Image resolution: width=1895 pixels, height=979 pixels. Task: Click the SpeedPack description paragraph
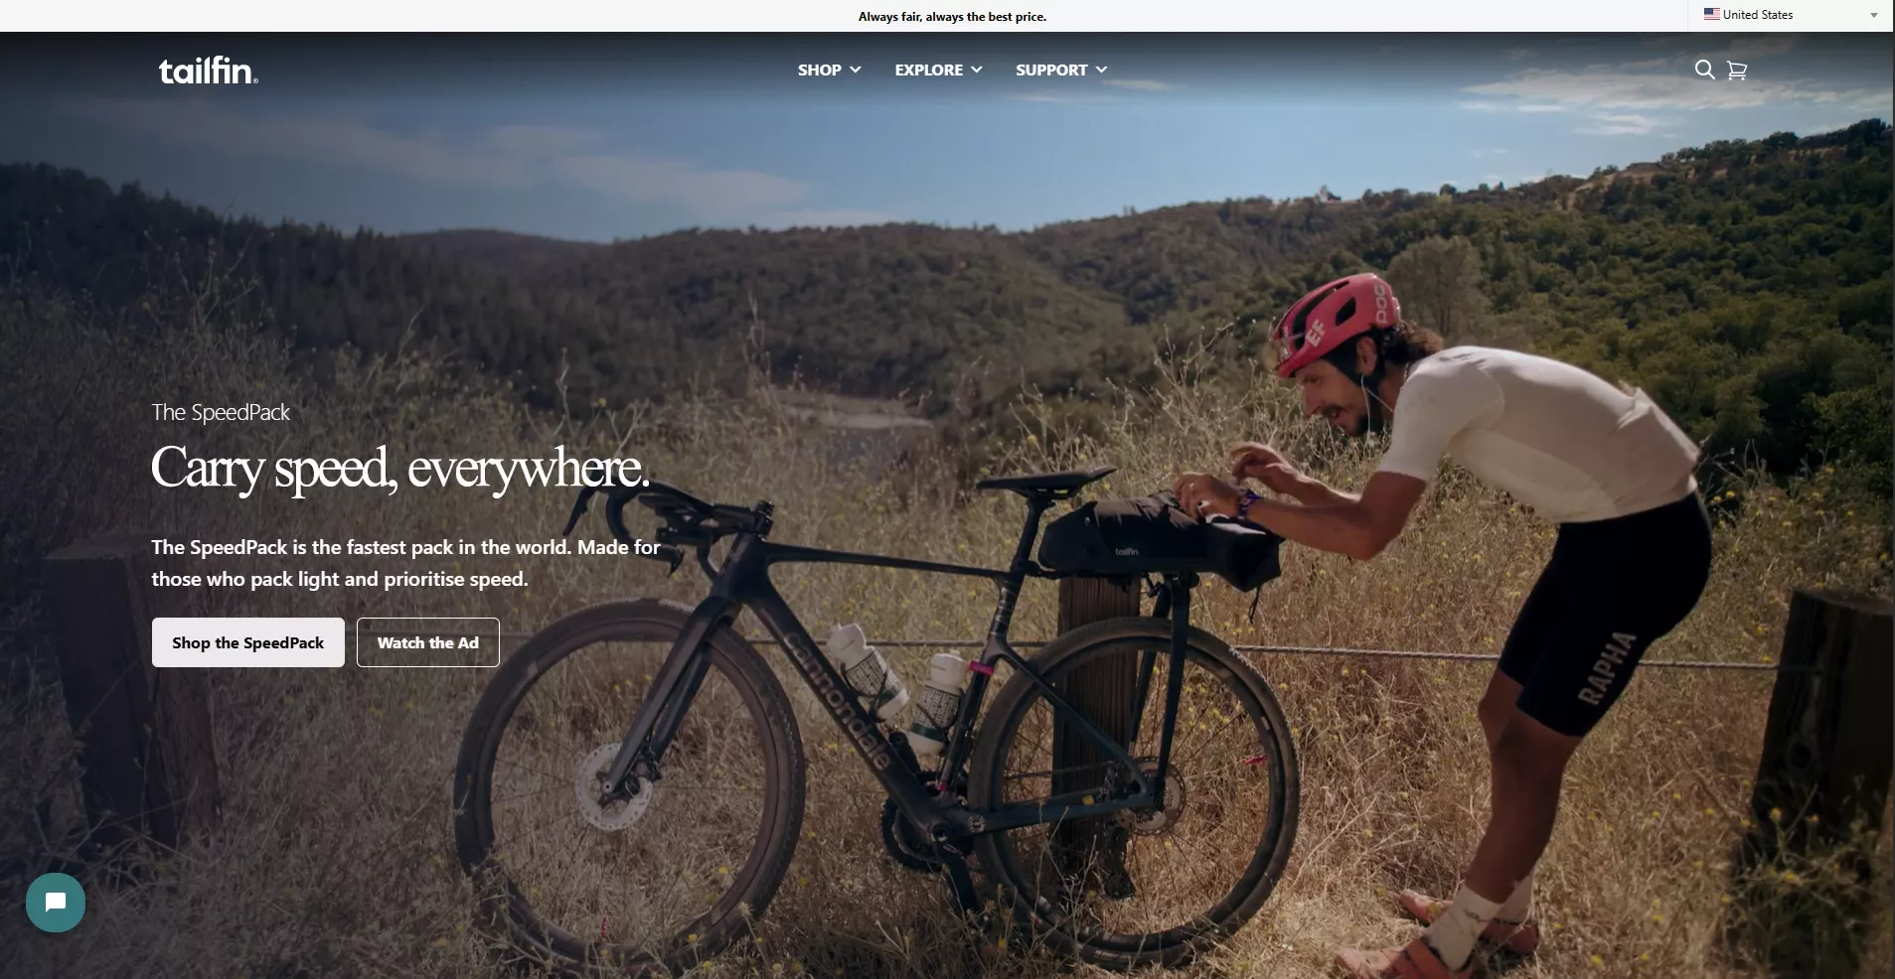point(405,563)
